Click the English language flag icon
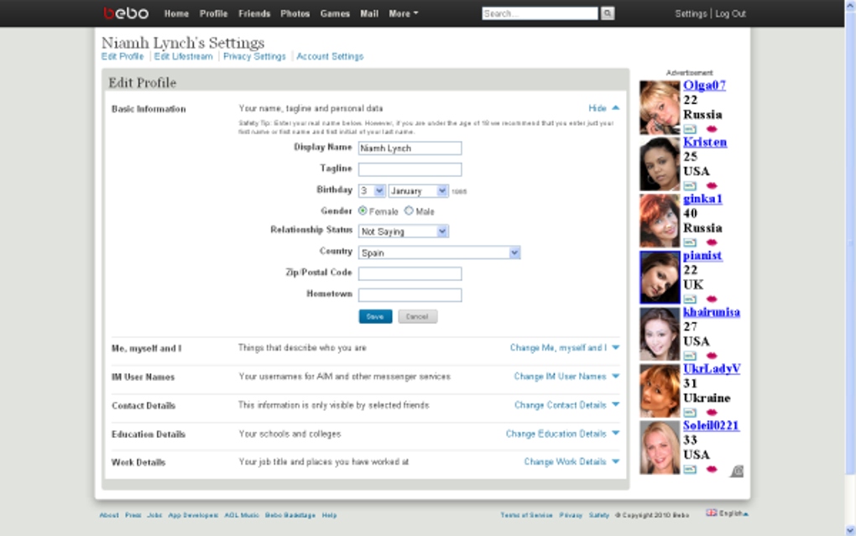Screen dimensions: 856x536 (x=712, y=513)
